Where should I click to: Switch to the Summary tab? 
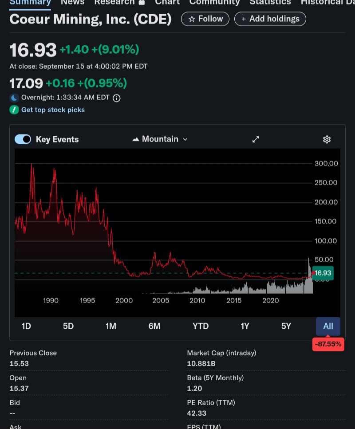30,3
